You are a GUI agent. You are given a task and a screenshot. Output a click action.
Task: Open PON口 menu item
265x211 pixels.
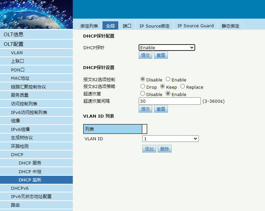coord(36,70)
